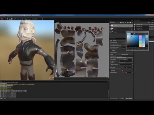The image size is (154, 115).
Task: Click the pencil icon beside the Height Force slider
Action: (132, 61)
